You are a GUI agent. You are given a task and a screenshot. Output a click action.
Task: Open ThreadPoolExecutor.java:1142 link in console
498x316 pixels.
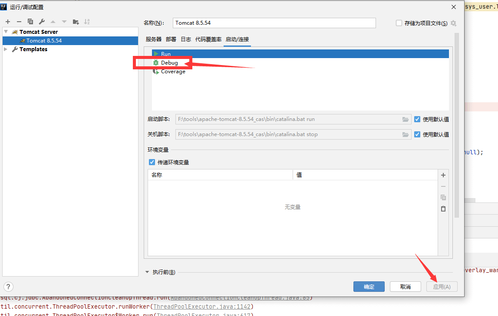(202, 306)
